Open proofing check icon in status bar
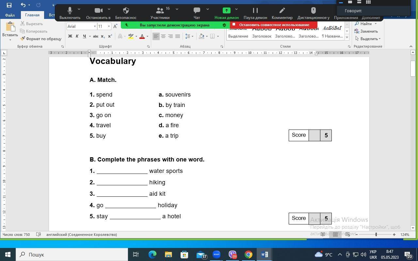 tap(39, 235)
